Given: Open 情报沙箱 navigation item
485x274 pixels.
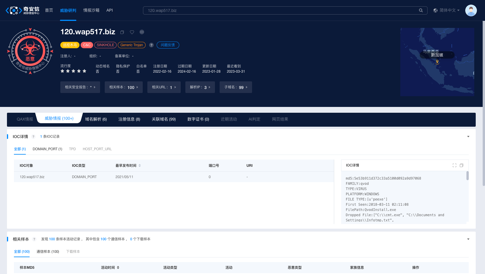Looking at the screenshot, I should click(x=91, y=10).
